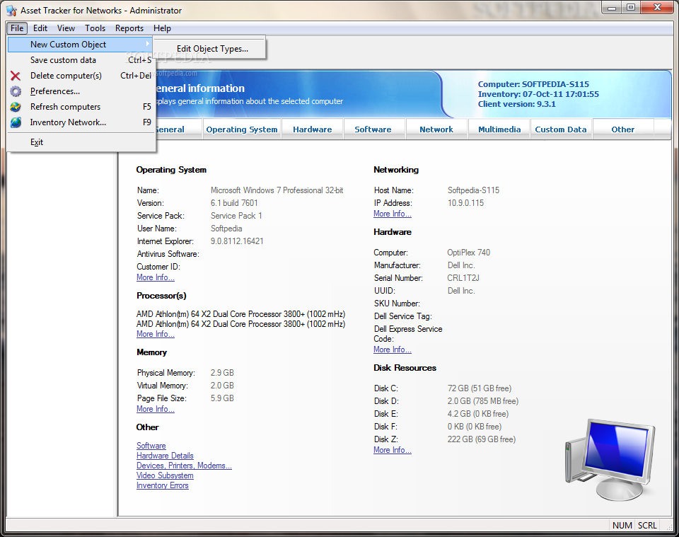
Task: Click the Inventory Network globe icon
Action: (x=16, y=122)
